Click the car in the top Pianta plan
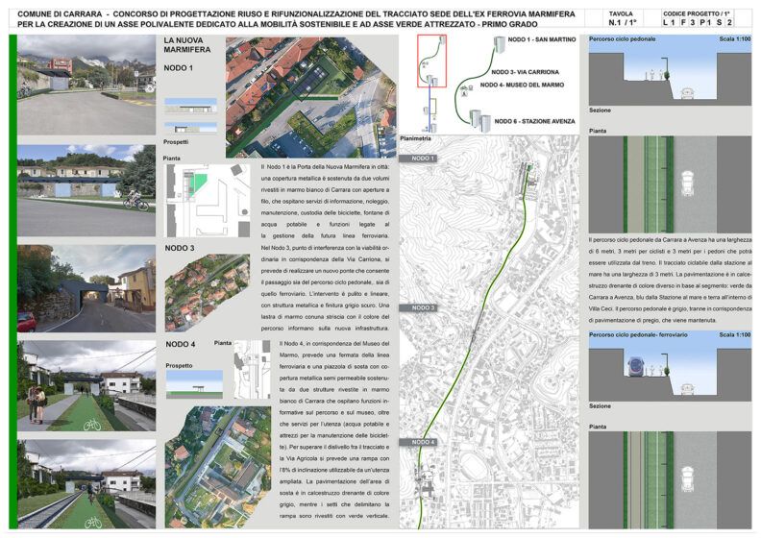Screen dimensions: 761x538 [688, 183]
